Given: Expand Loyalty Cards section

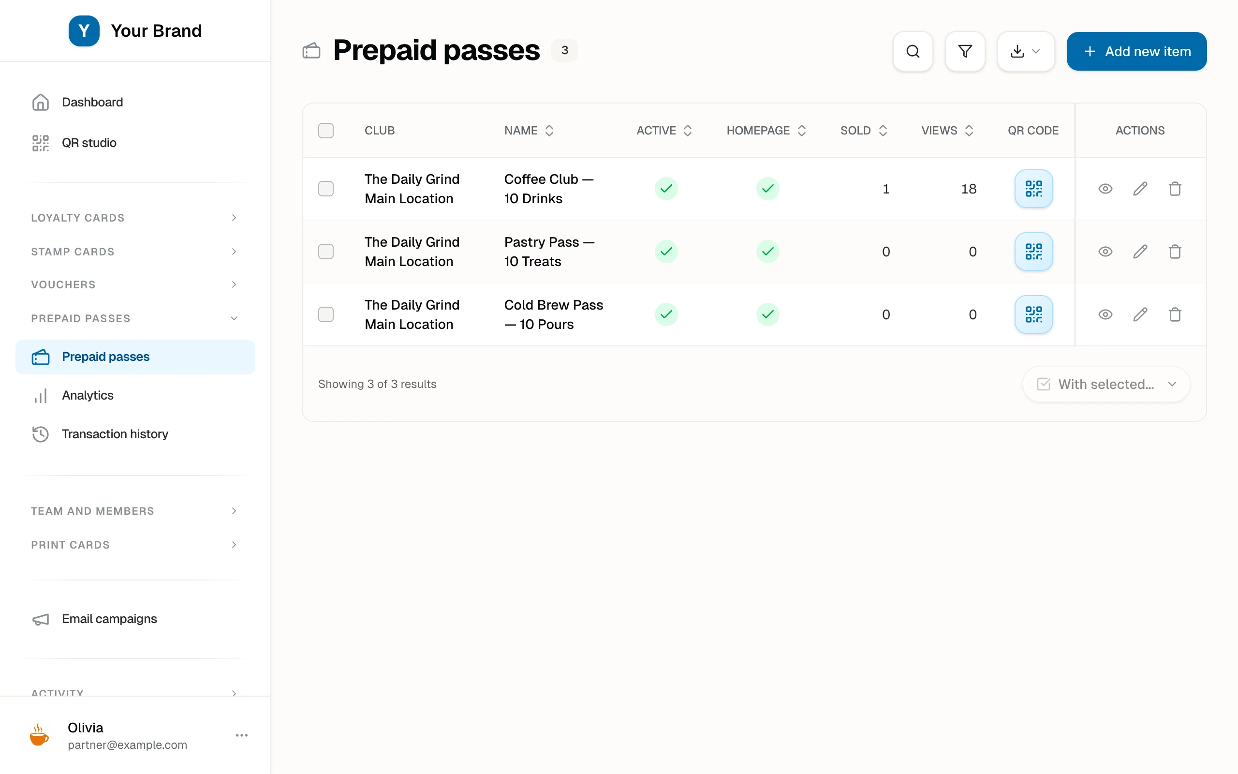Looking at the screenshot, I should pyautogui.click(x=135, y=218).
